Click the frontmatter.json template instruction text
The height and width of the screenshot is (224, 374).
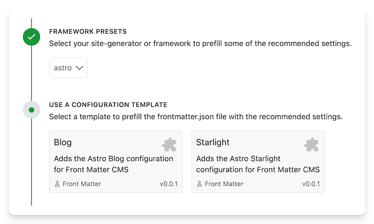tap(196, 117)
